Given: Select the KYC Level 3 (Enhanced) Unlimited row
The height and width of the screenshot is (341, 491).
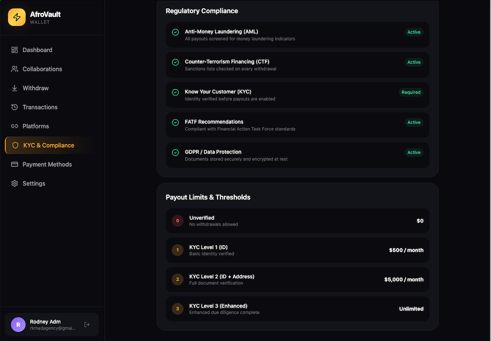Looking at the screenshot, I should click(297, 309).
